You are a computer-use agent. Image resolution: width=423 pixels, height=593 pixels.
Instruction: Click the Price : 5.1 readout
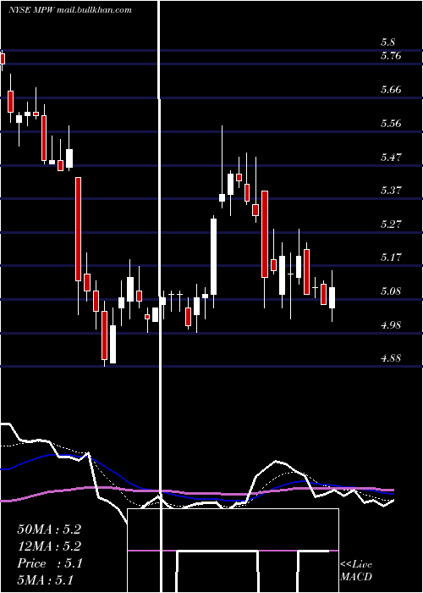(49, 563)
